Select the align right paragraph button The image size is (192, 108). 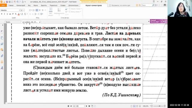click(x=43, y=10)
